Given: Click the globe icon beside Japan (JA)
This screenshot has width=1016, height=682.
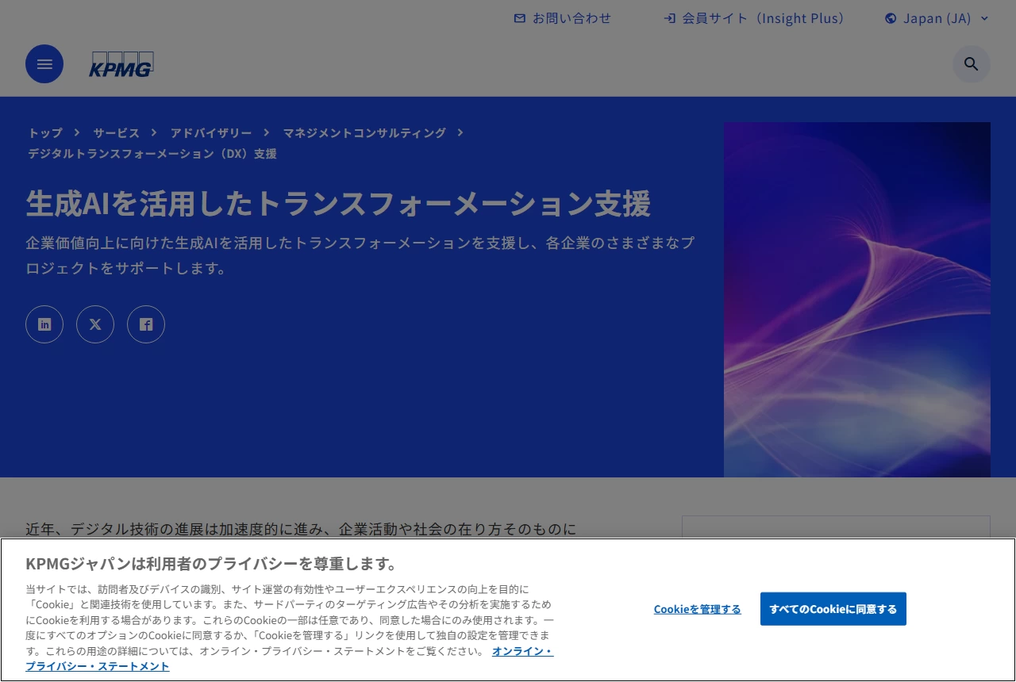Looking at the screenshot, I should 891,18.
